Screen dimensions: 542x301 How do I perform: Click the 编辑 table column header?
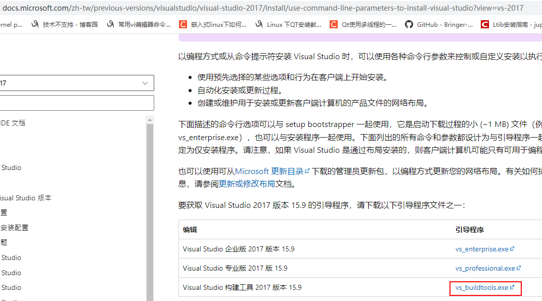(x=190, y=230)
